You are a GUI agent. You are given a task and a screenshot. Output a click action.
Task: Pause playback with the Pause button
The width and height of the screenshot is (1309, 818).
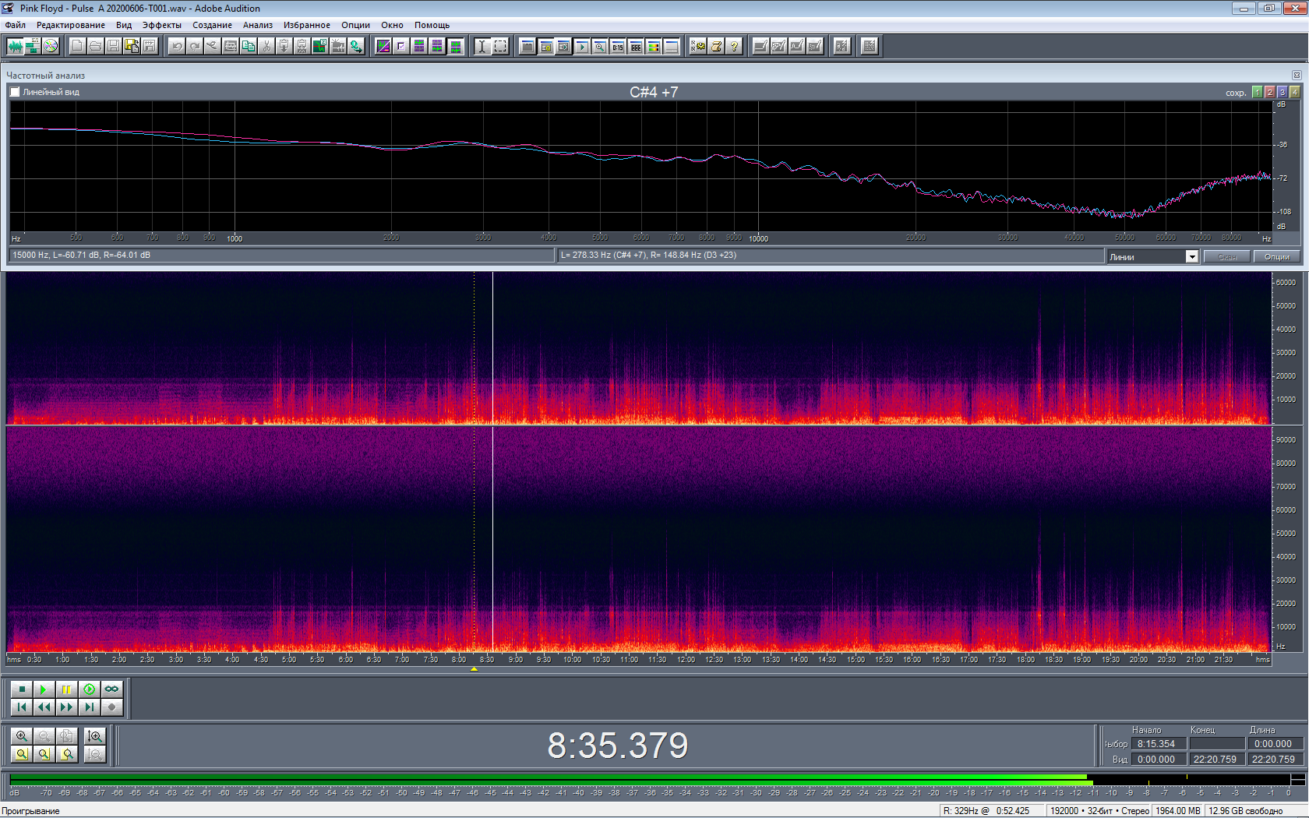(x=67, y=689)
